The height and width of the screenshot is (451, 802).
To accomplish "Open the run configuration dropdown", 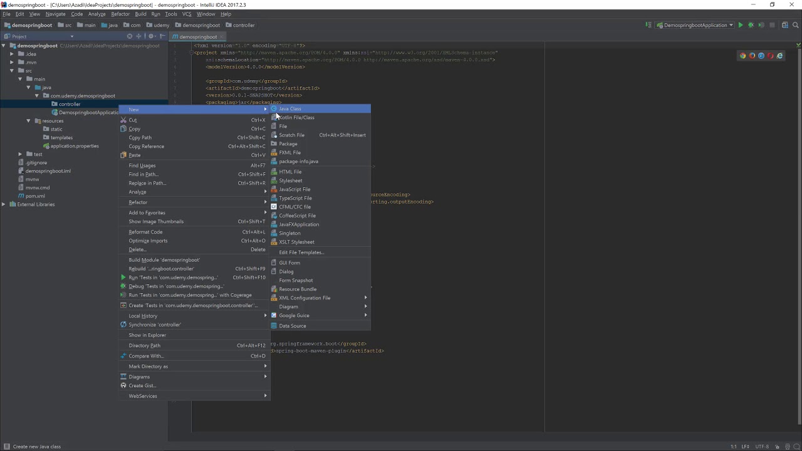I will tap(695, 25).
